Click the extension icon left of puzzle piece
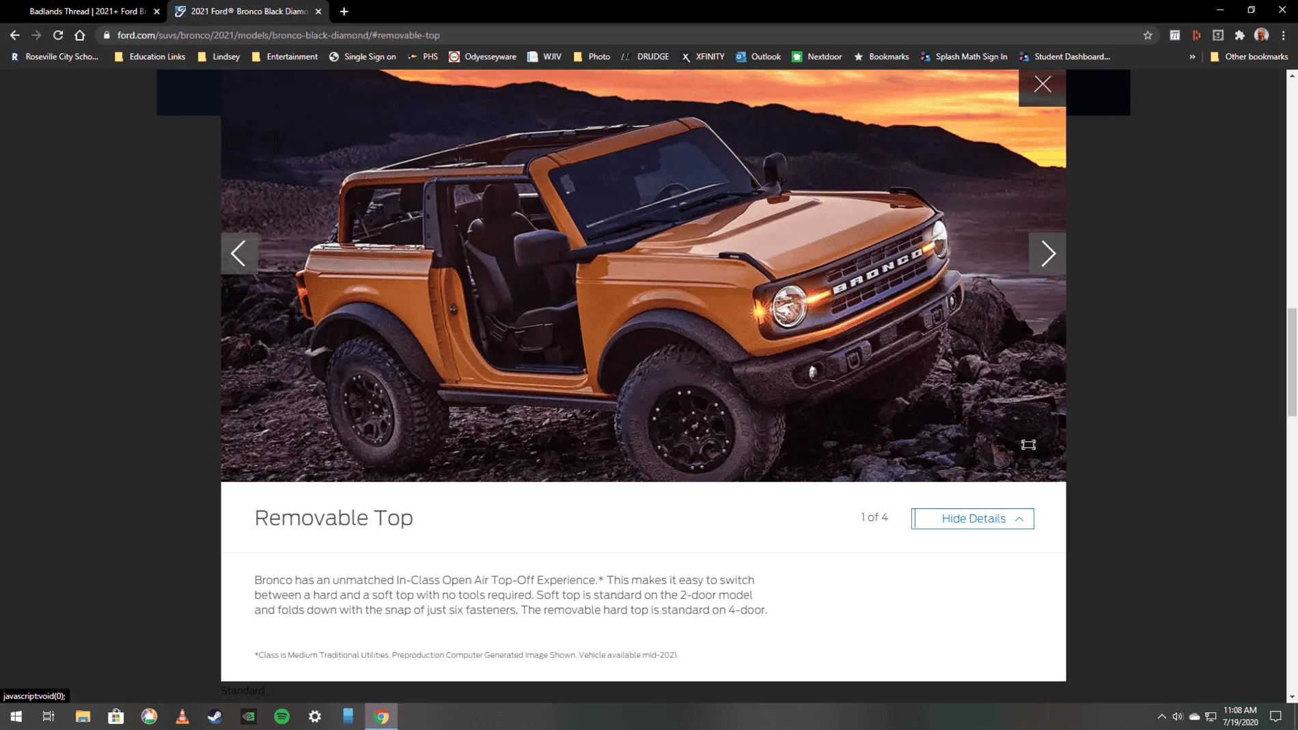 [x=1218, y=35]
